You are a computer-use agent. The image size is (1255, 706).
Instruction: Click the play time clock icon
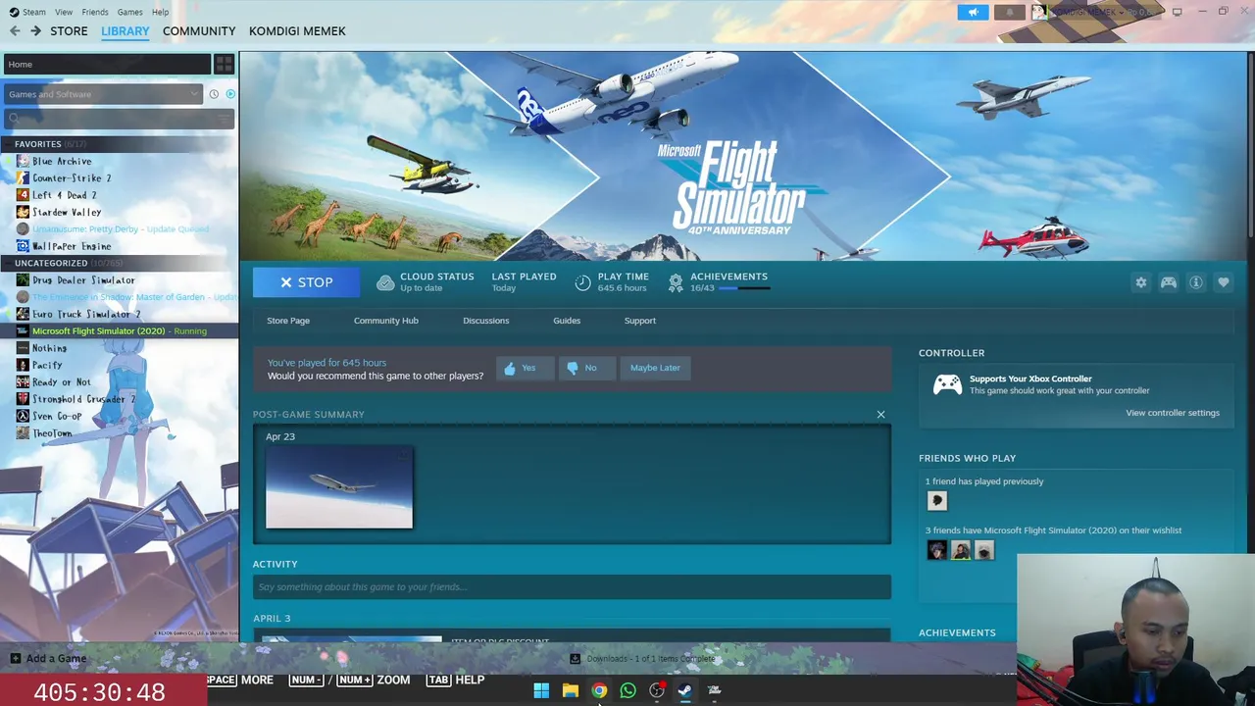[582, 282]
